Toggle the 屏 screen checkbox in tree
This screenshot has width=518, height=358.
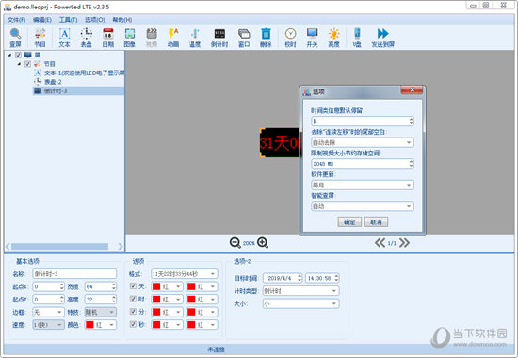tap(18, 55)
